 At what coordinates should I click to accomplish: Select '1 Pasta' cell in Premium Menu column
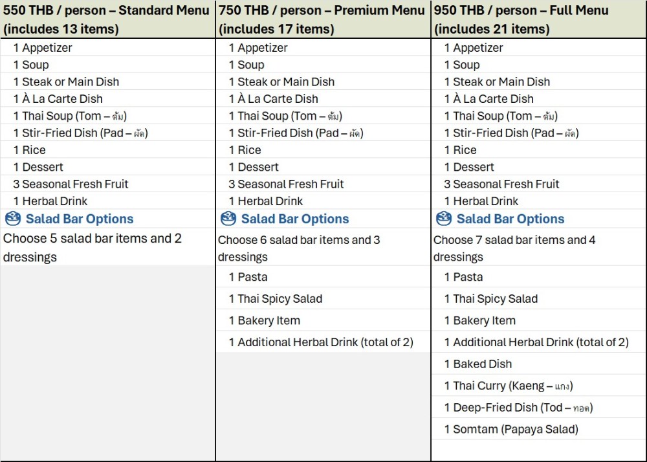click(x=248, y=277)
